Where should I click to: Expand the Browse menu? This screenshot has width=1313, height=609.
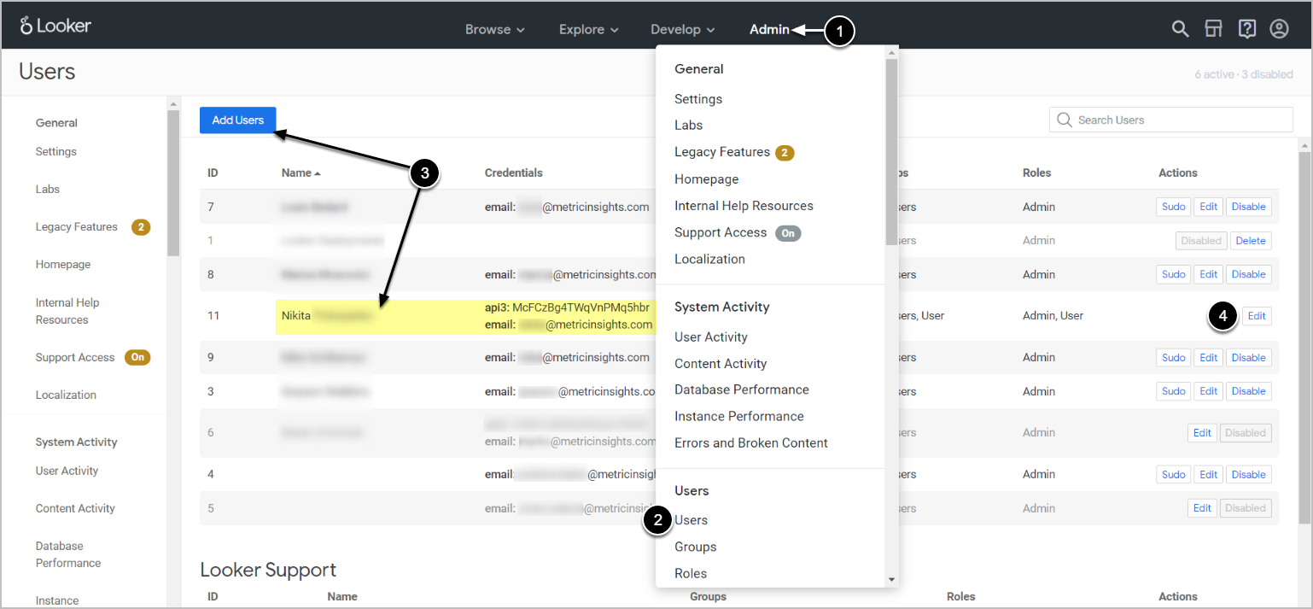(x=494, y=29)
